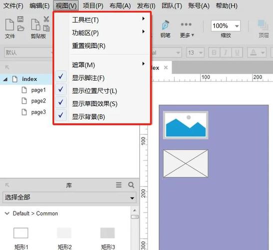Toggle 显示草图效果(S) checked option
The height and width of the screenshot is (250, 273).
(x=102, y=104)
